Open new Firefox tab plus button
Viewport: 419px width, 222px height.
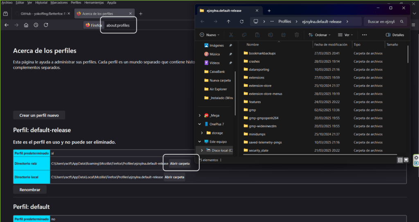pyautogui.click(x=141, y=14)
